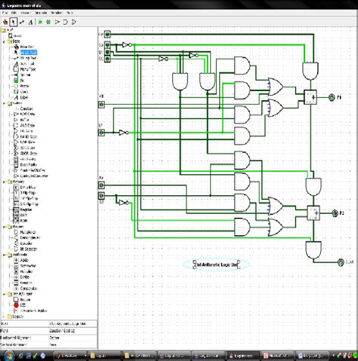
Task: Open the Horizontal Alignment Center dropdown
Action: [73, 338]
